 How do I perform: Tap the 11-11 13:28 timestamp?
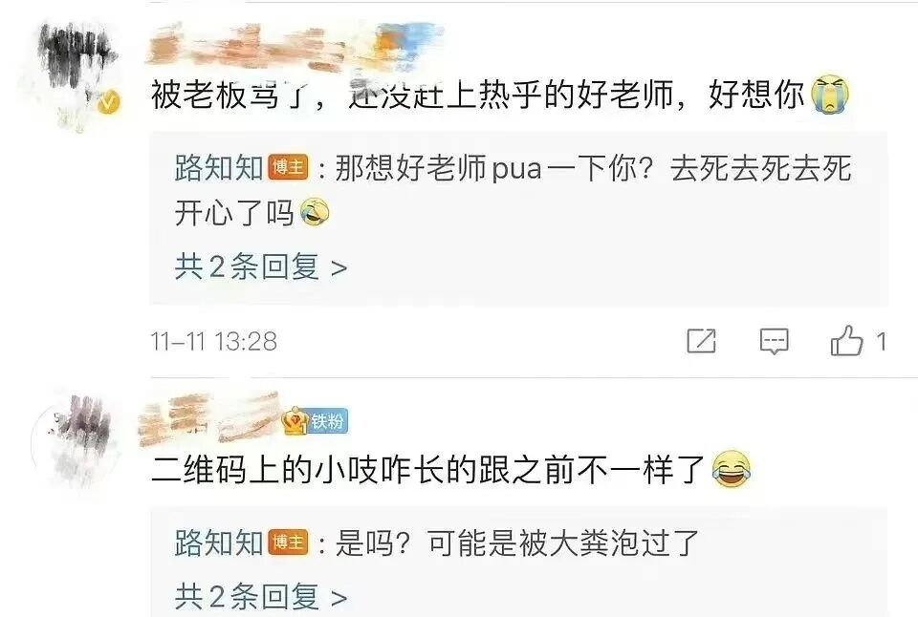(x=213, y=342)
